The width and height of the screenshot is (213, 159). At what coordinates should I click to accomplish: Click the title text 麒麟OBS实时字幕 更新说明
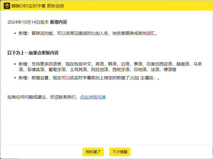pos(38,6)
